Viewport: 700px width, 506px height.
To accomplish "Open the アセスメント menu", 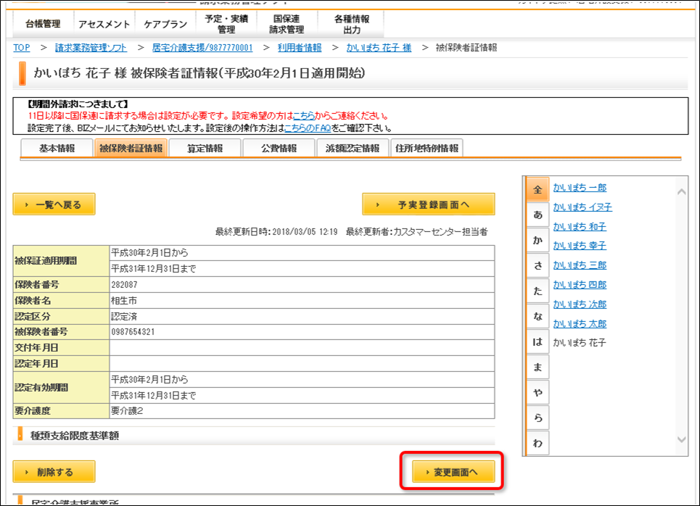I will click(104, 24).
